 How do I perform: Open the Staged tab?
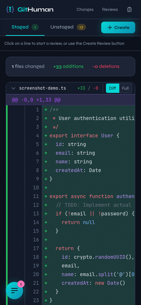25,27
